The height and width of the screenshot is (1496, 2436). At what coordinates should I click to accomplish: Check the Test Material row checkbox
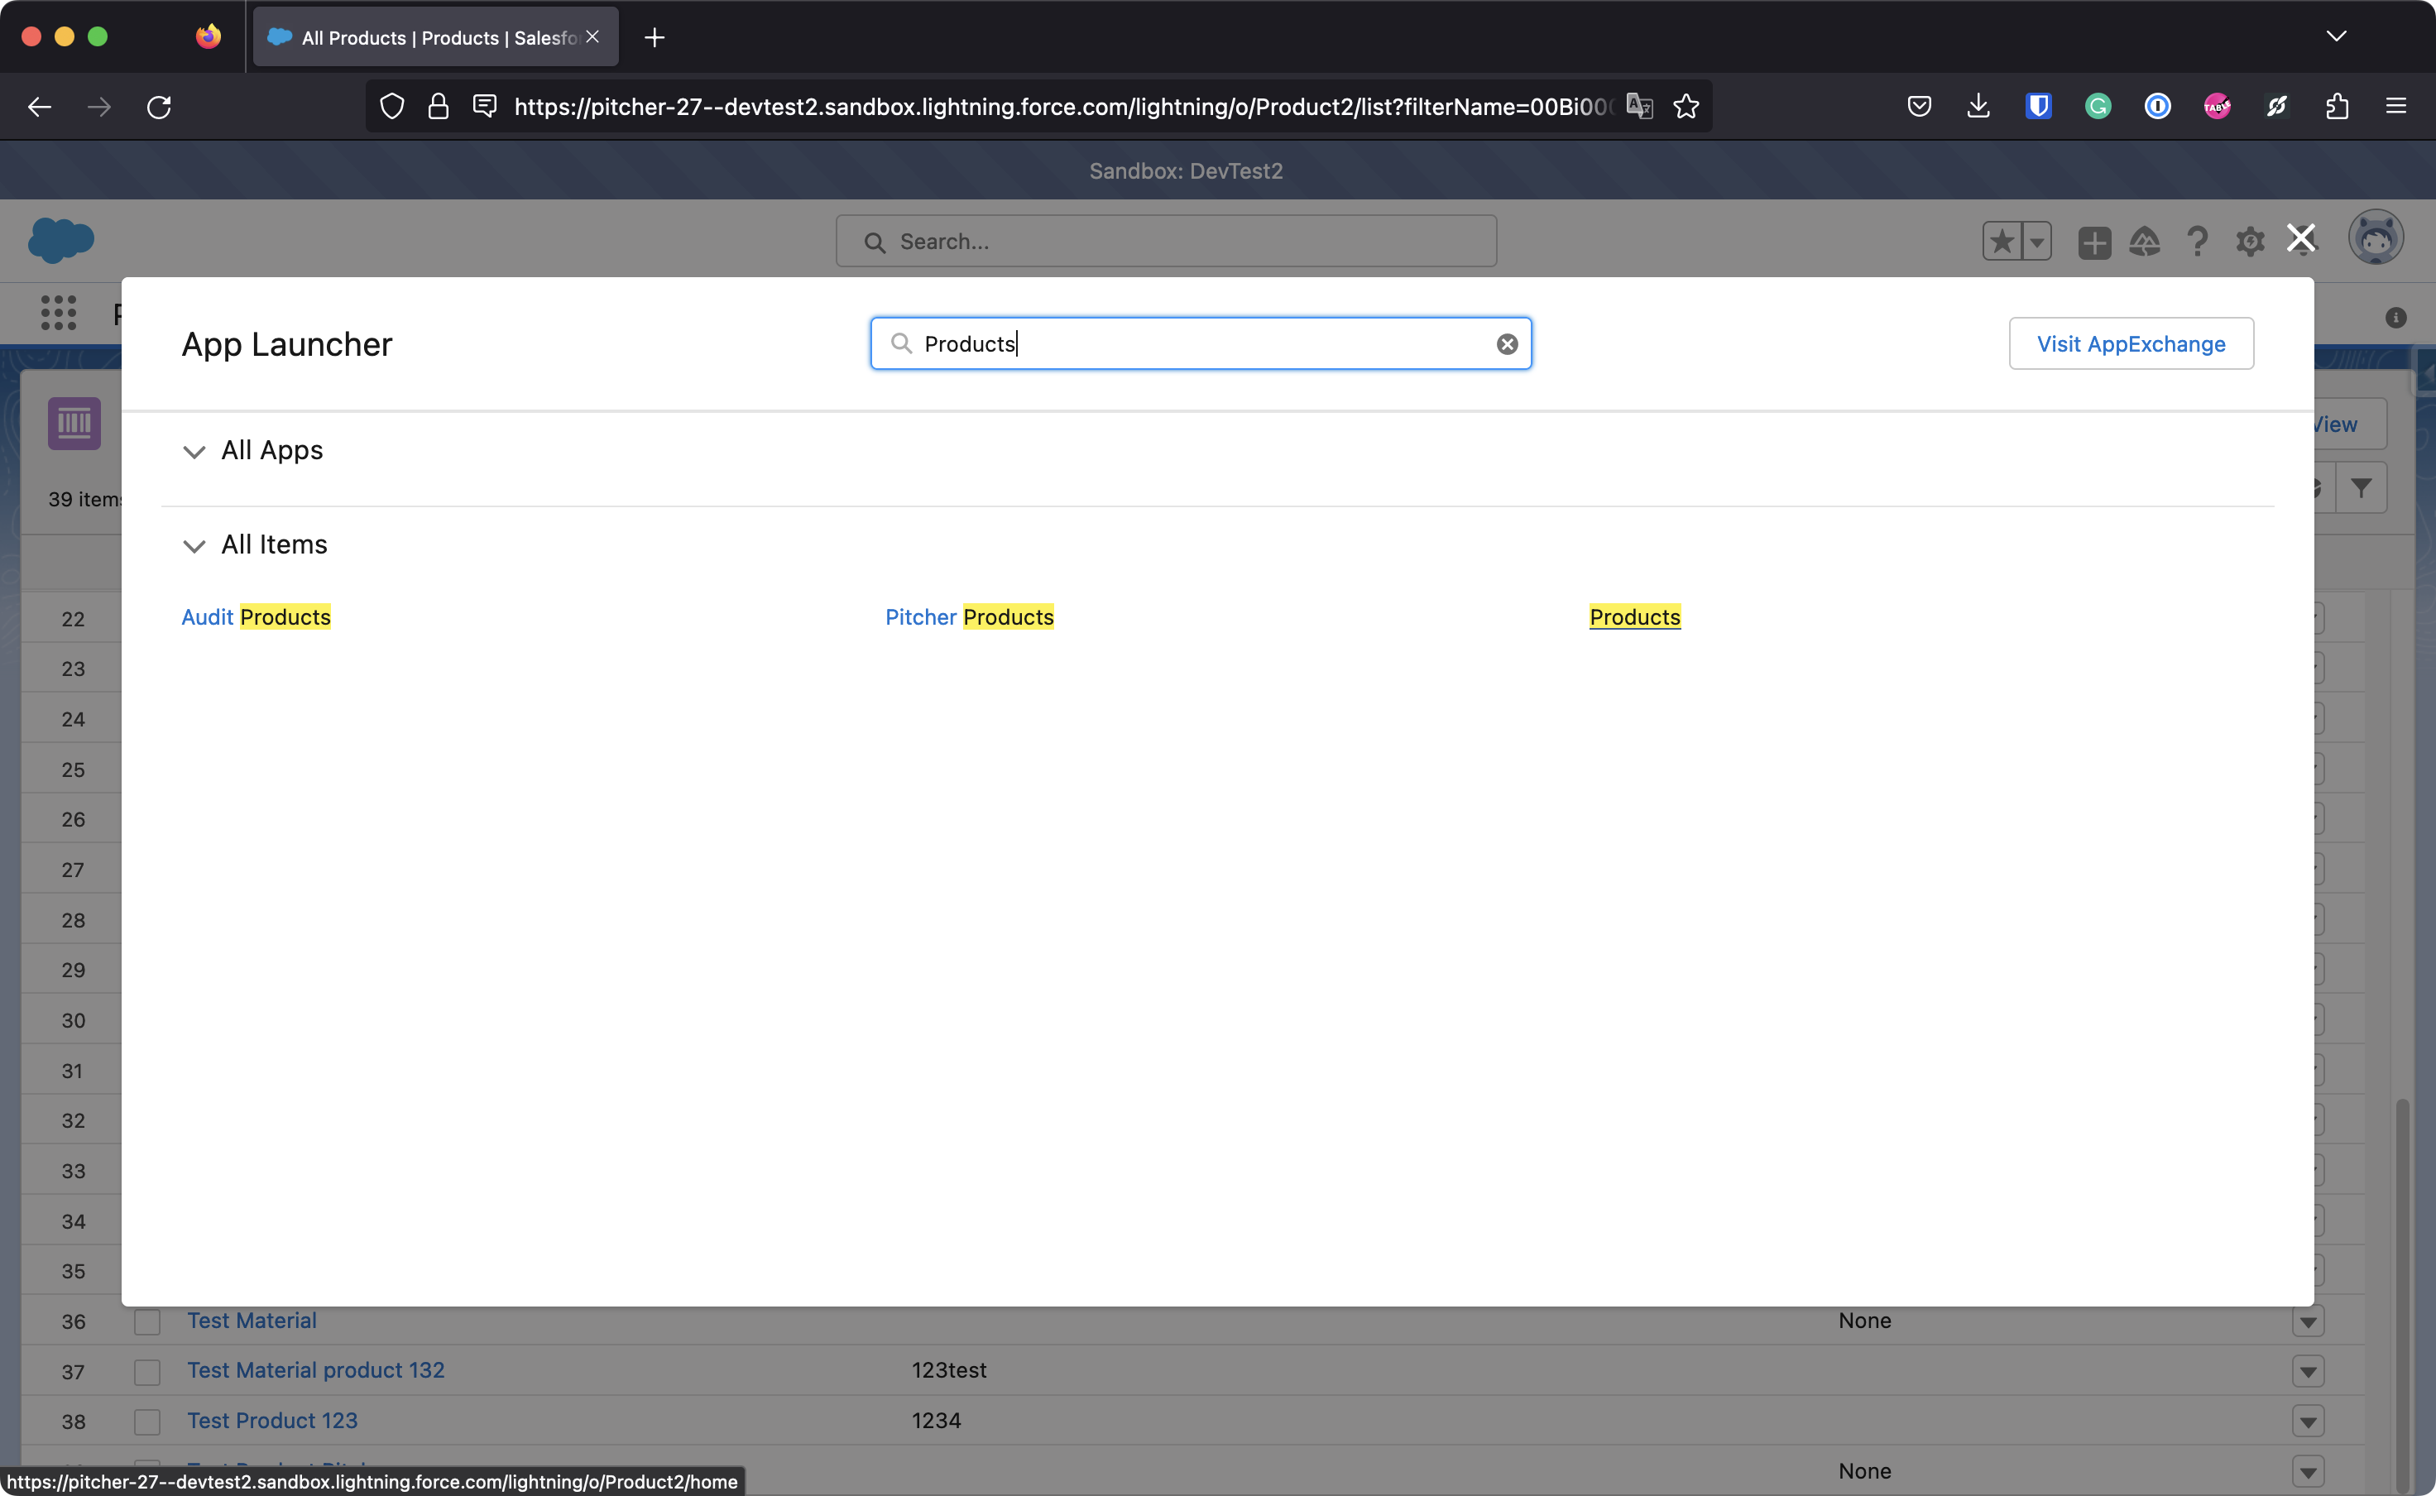pyautogui.click(x=147, y=1322)
